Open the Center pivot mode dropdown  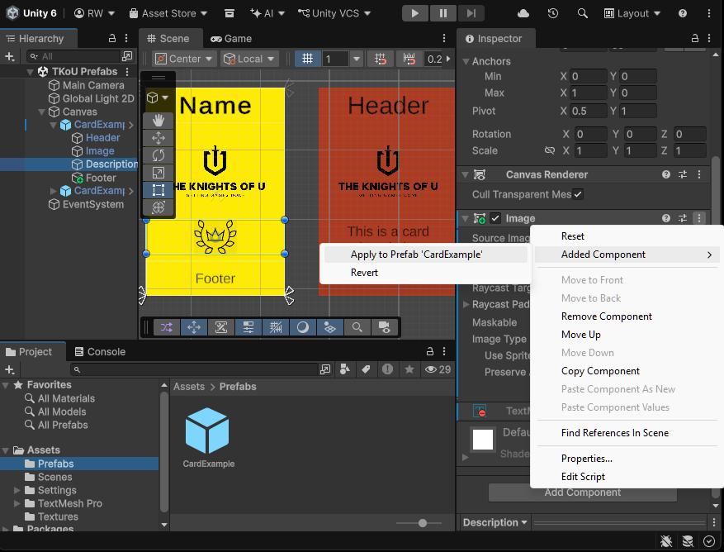184,59
